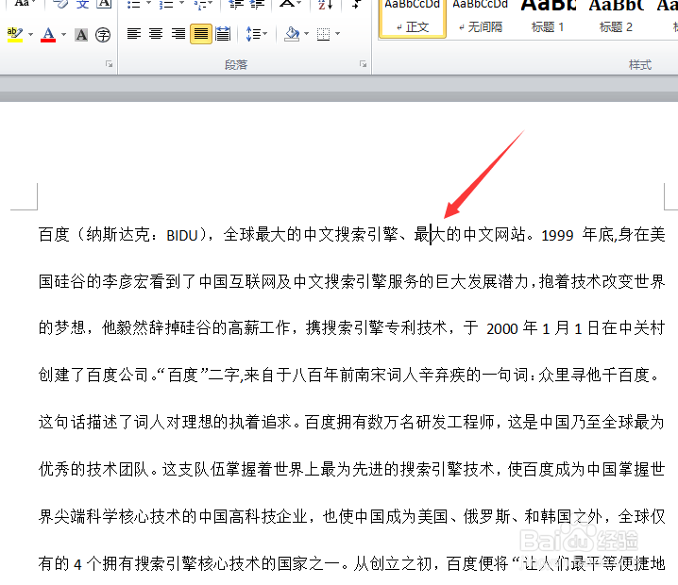Screen dimensions: 678x585
Task: Apply the 标题 1 heading style
Action: 548,17
